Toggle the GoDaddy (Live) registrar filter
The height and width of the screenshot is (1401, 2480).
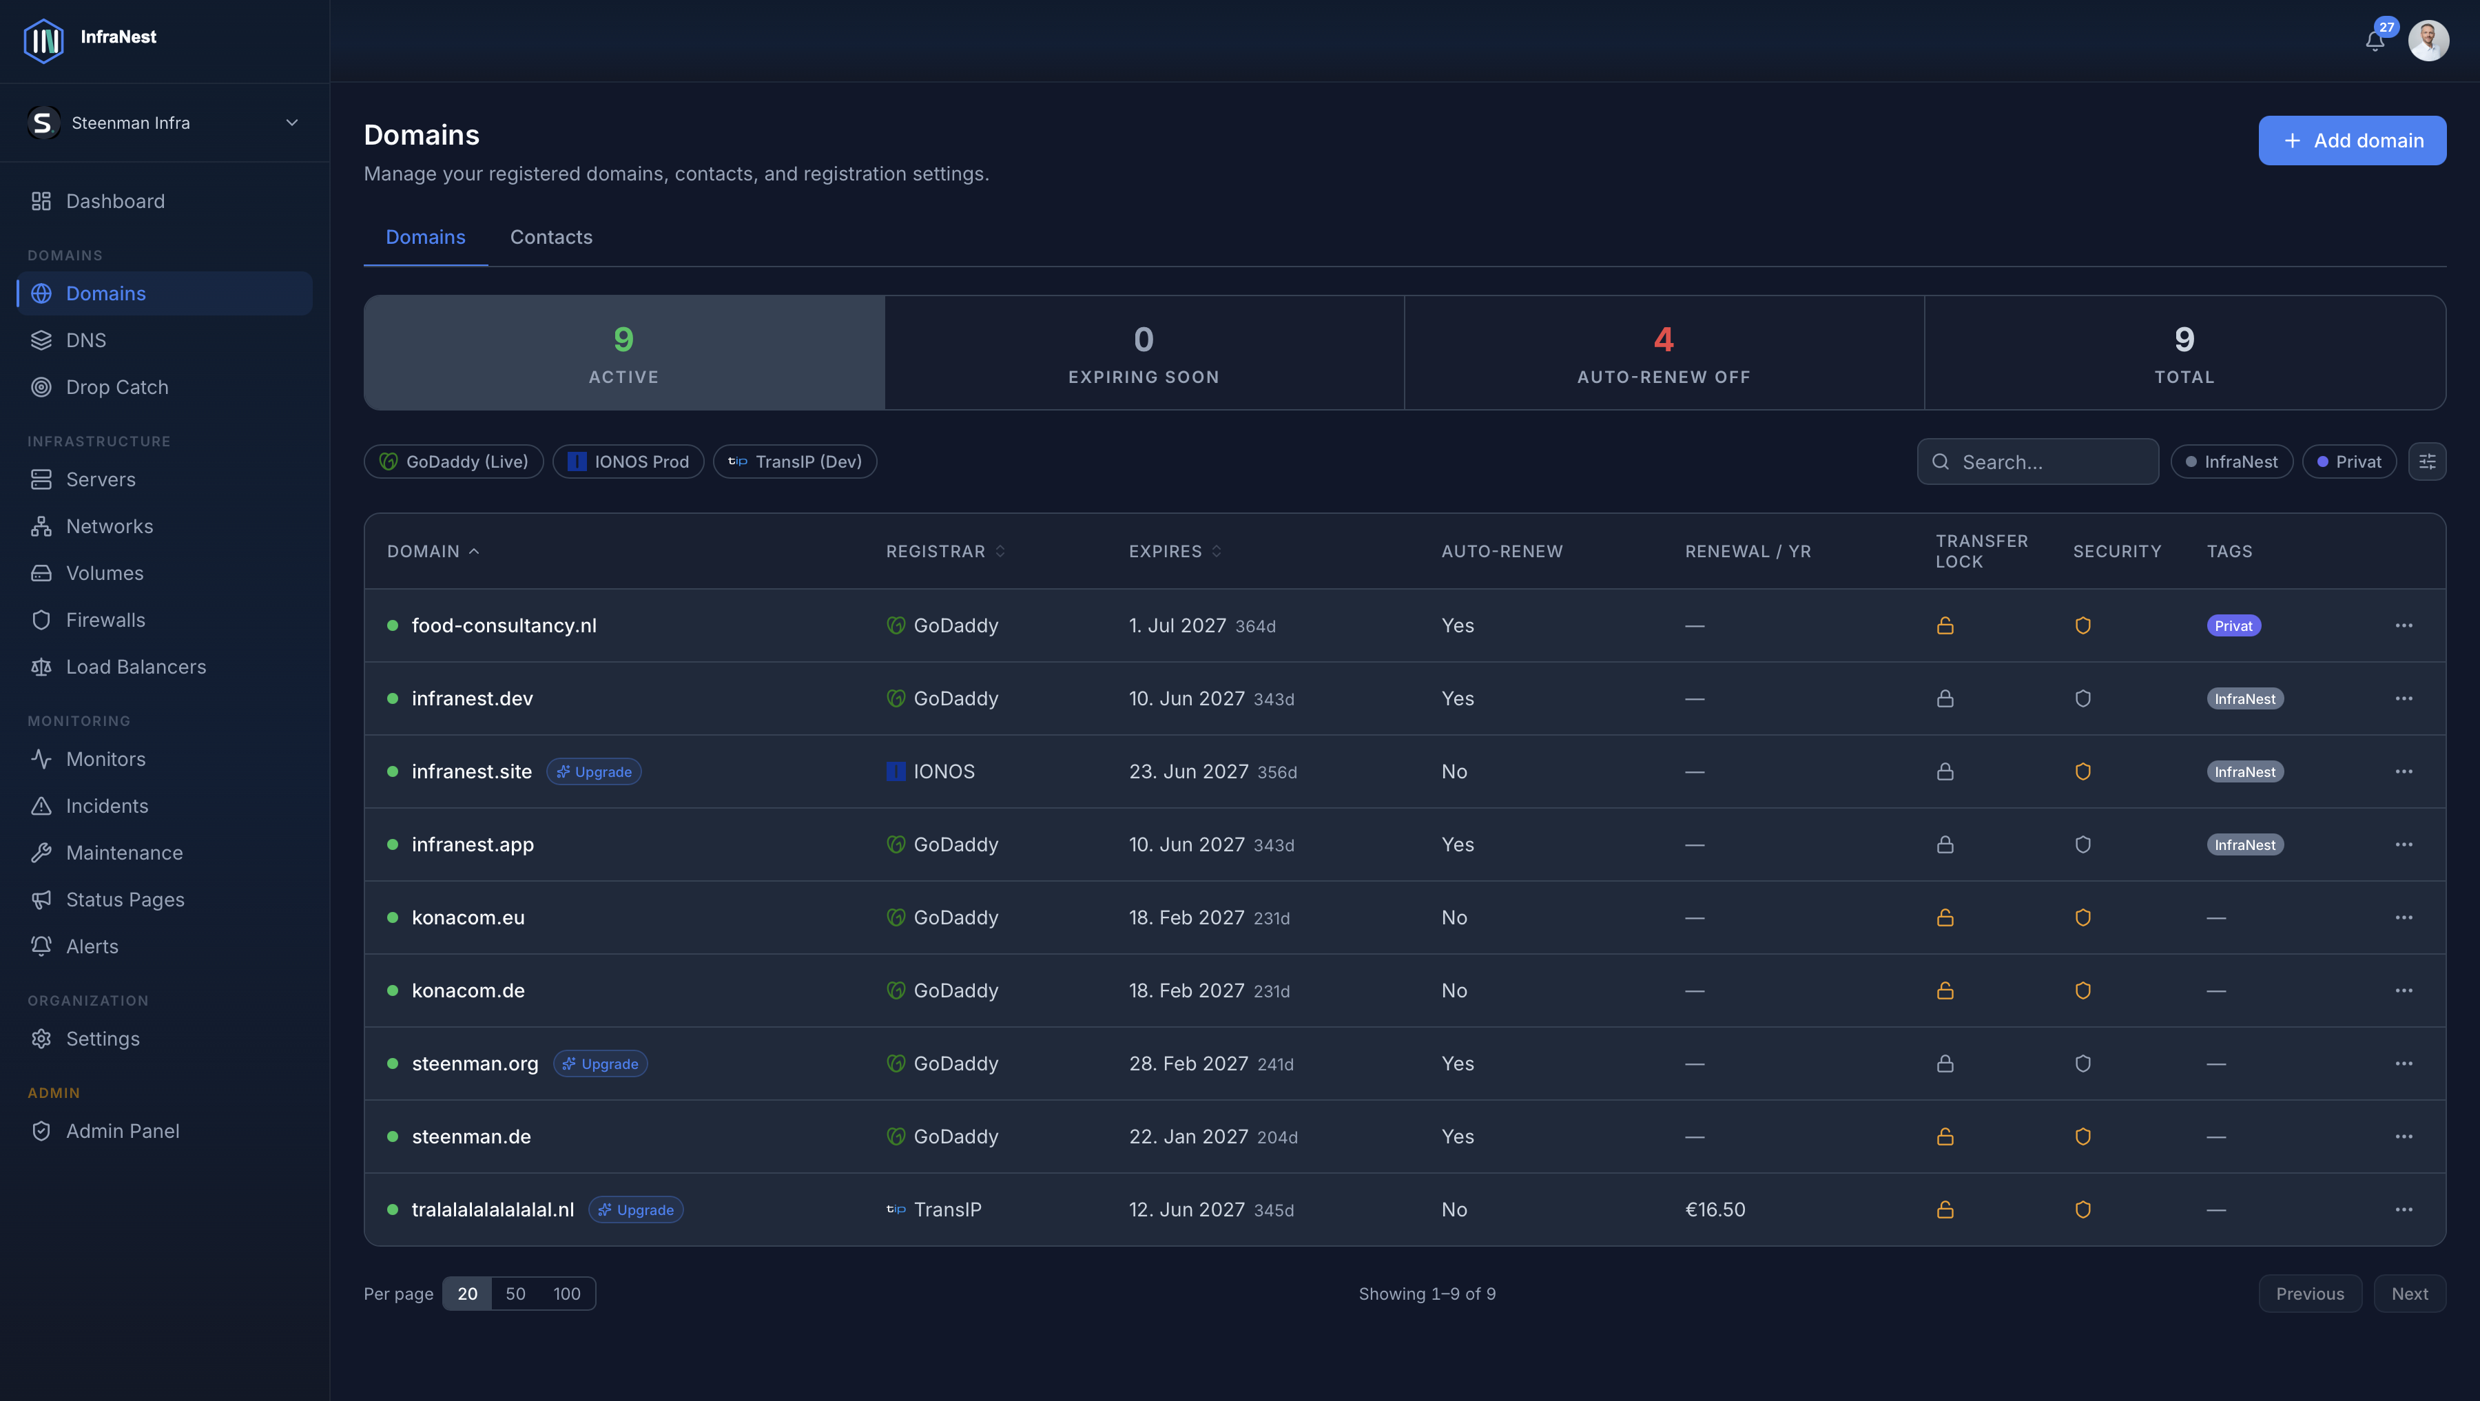[x=453, y=462]
